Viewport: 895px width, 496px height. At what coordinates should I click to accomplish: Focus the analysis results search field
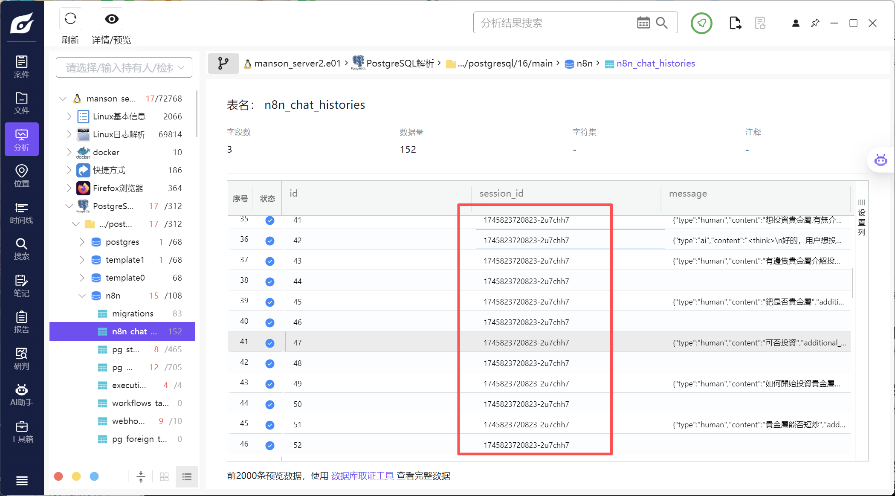click(x=554, y=23)
